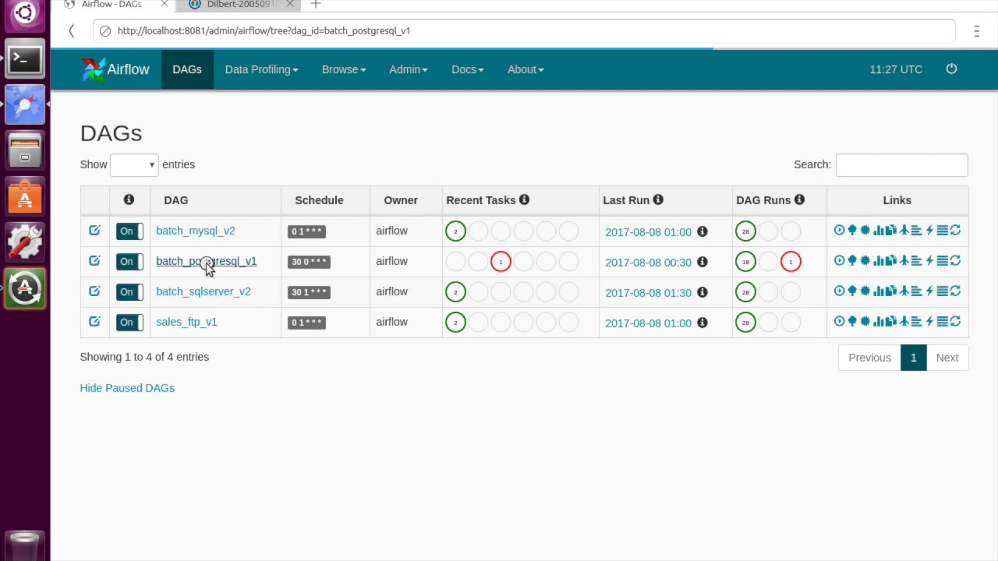Refresh the batch_sqlserver_v2 DAG
Viewport: 998px width, 561px height.
coord(955,291)
